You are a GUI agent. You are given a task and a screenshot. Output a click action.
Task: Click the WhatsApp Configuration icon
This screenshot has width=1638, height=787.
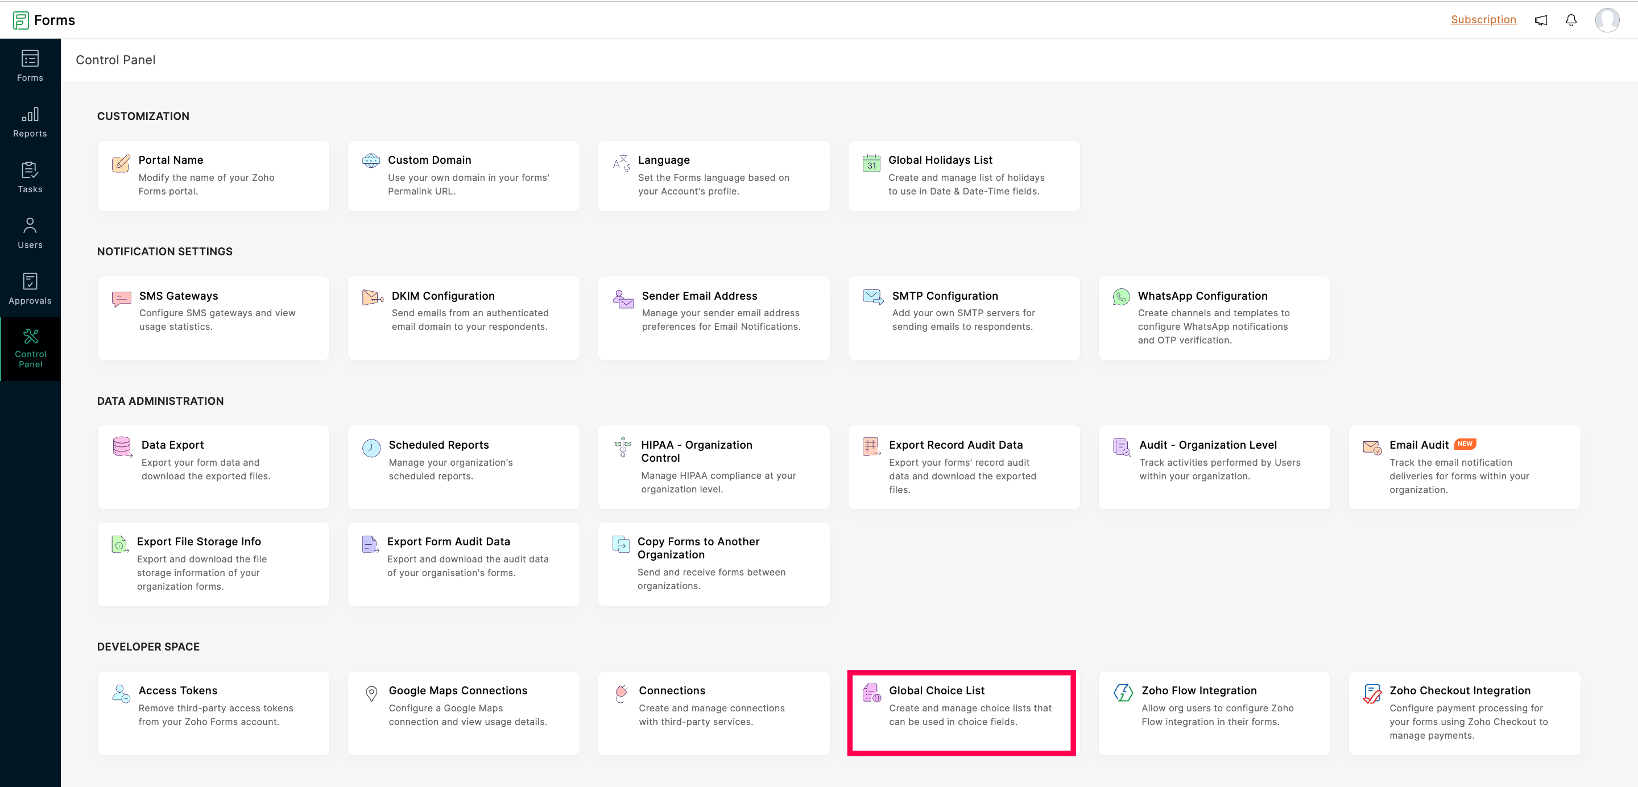click(x=1121, y=297)
